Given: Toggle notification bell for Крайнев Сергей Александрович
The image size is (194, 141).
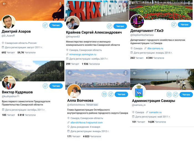Looking at the screenshot, I should (109, 26).
